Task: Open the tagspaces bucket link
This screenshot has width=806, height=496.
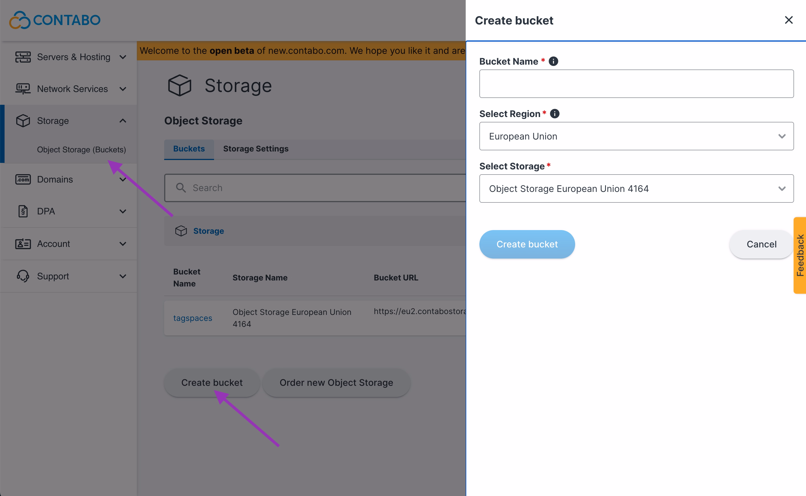Action: pos(193,318)
